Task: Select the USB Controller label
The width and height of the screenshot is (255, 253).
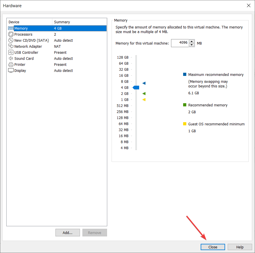Action: click(26, 52)
